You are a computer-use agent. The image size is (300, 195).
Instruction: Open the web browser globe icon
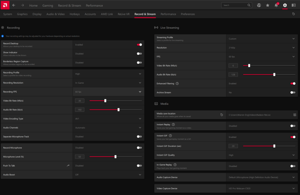point(259,5)
